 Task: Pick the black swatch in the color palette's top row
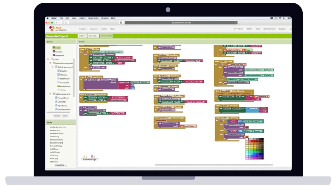pos(262,139)
